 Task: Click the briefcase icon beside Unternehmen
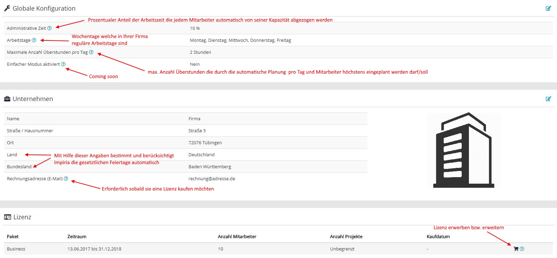[7, 99]
